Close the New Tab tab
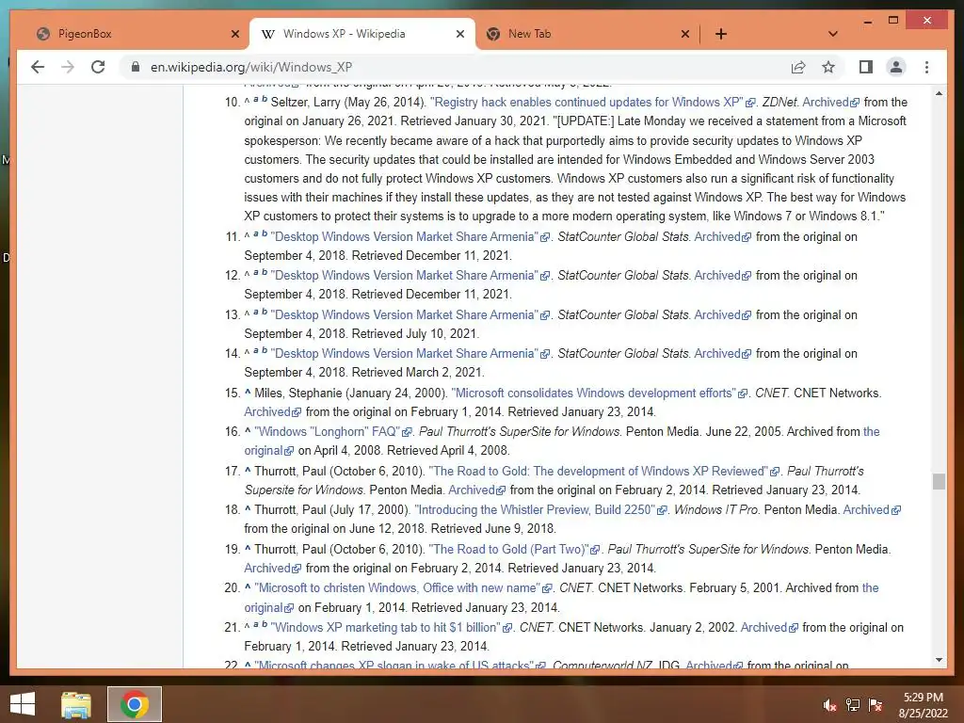The height and width of the screenshot is (723, 964). pyautogui.click(x=685, y=34)
